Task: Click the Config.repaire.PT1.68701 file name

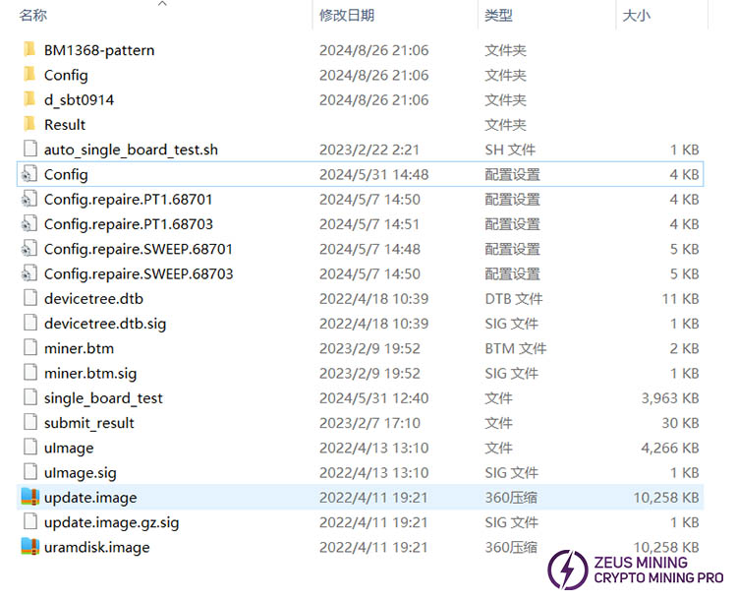Action: click(128, 199)
